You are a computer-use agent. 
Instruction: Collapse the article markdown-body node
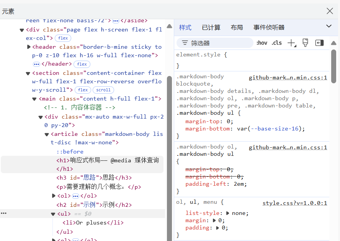click(x=47, y=134)
